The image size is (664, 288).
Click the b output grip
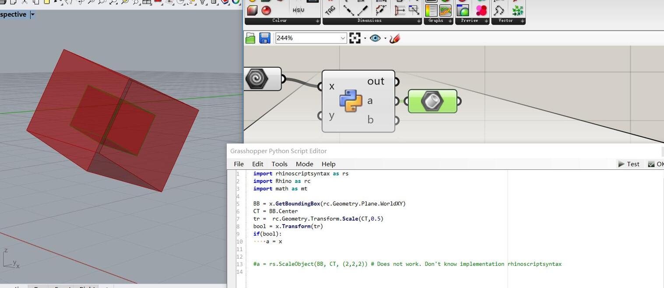coord(397,120)
